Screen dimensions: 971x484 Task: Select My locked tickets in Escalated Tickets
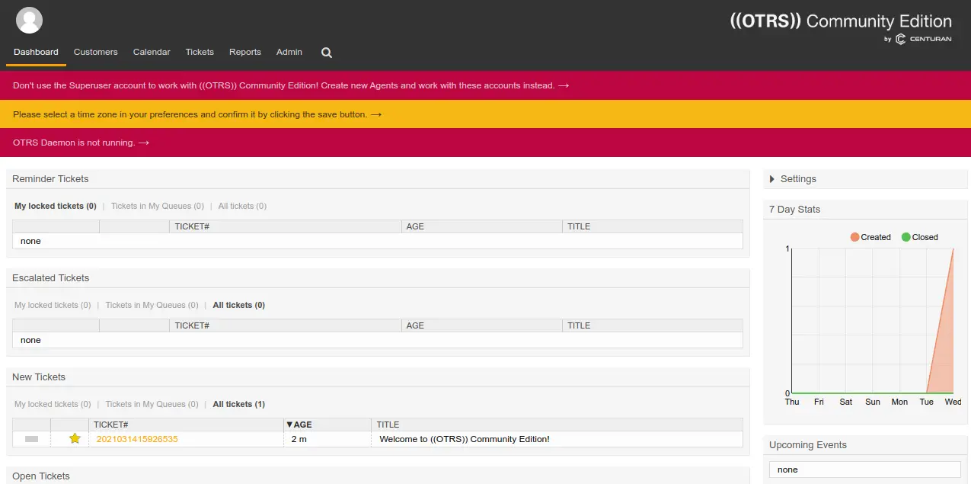(53, 305)
